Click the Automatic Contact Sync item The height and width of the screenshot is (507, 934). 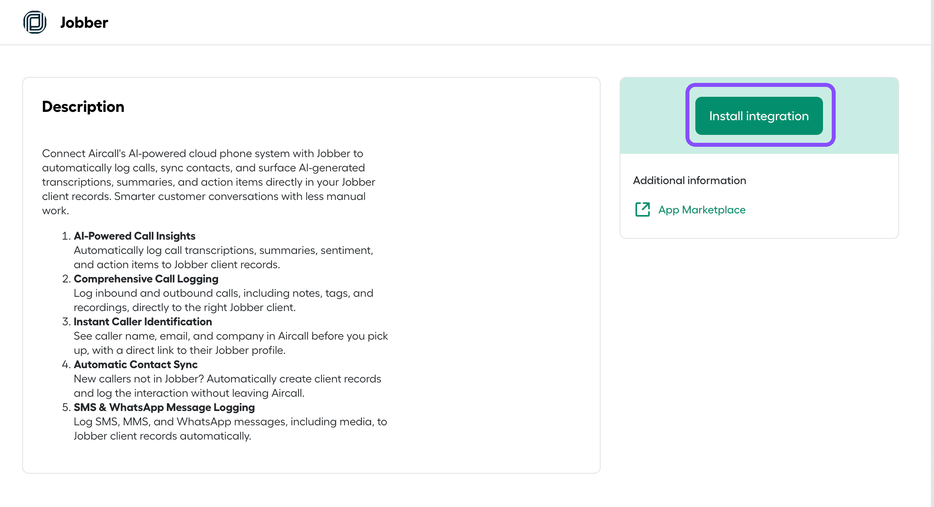136,364
